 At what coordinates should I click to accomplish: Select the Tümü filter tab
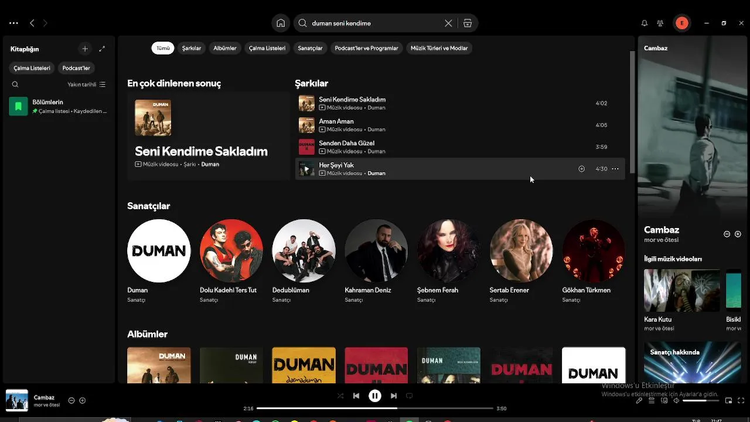coord(163,48)
